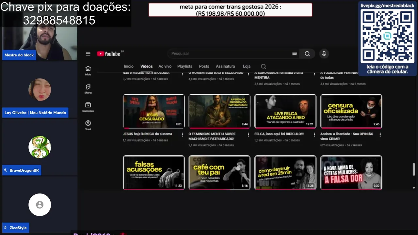Image resolution: width=418 pixels, height=235 pixels.
Task: Open the Loja tab
Action: point(247,66)
